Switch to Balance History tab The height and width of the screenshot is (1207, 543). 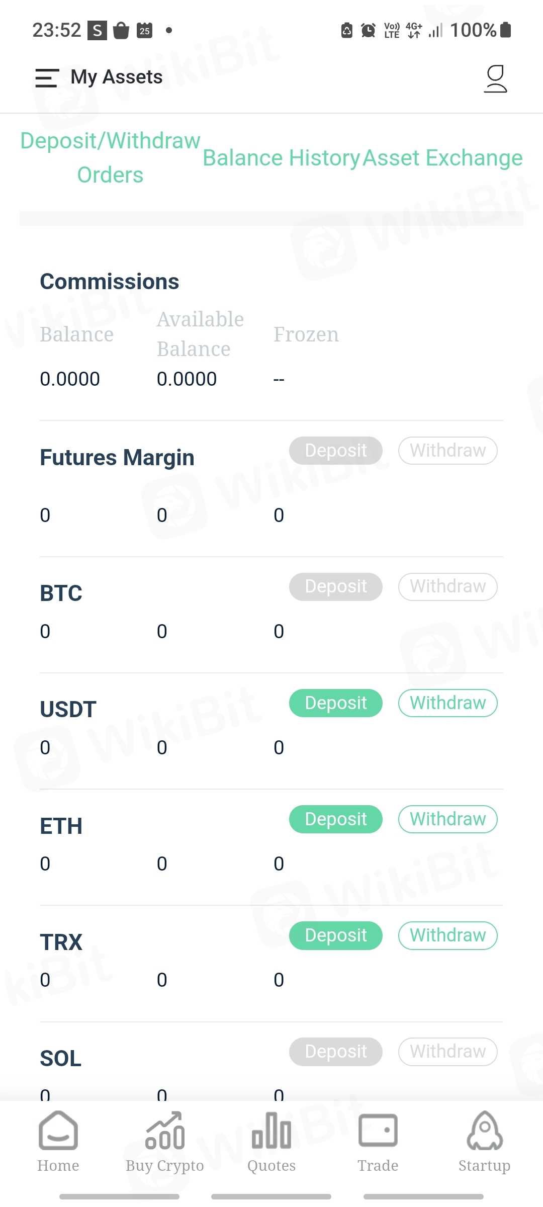(281, 158)
